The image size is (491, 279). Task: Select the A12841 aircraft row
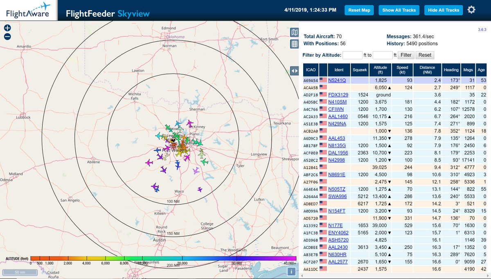point(396,167)
